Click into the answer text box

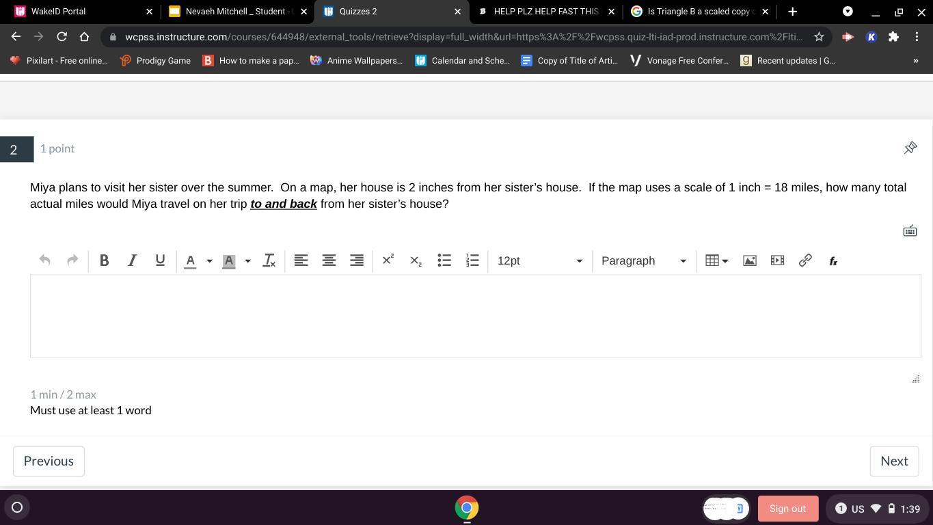tap(476, 317)
